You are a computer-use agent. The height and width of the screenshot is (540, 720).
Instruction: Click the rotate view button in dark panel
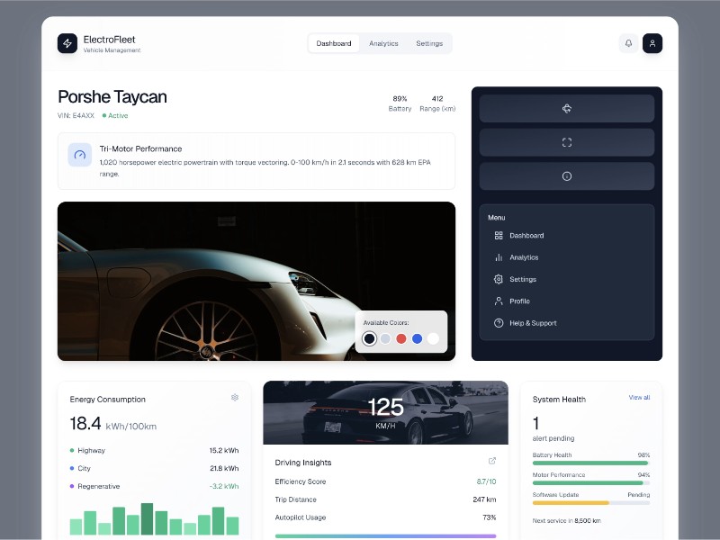tap(567, 108)
